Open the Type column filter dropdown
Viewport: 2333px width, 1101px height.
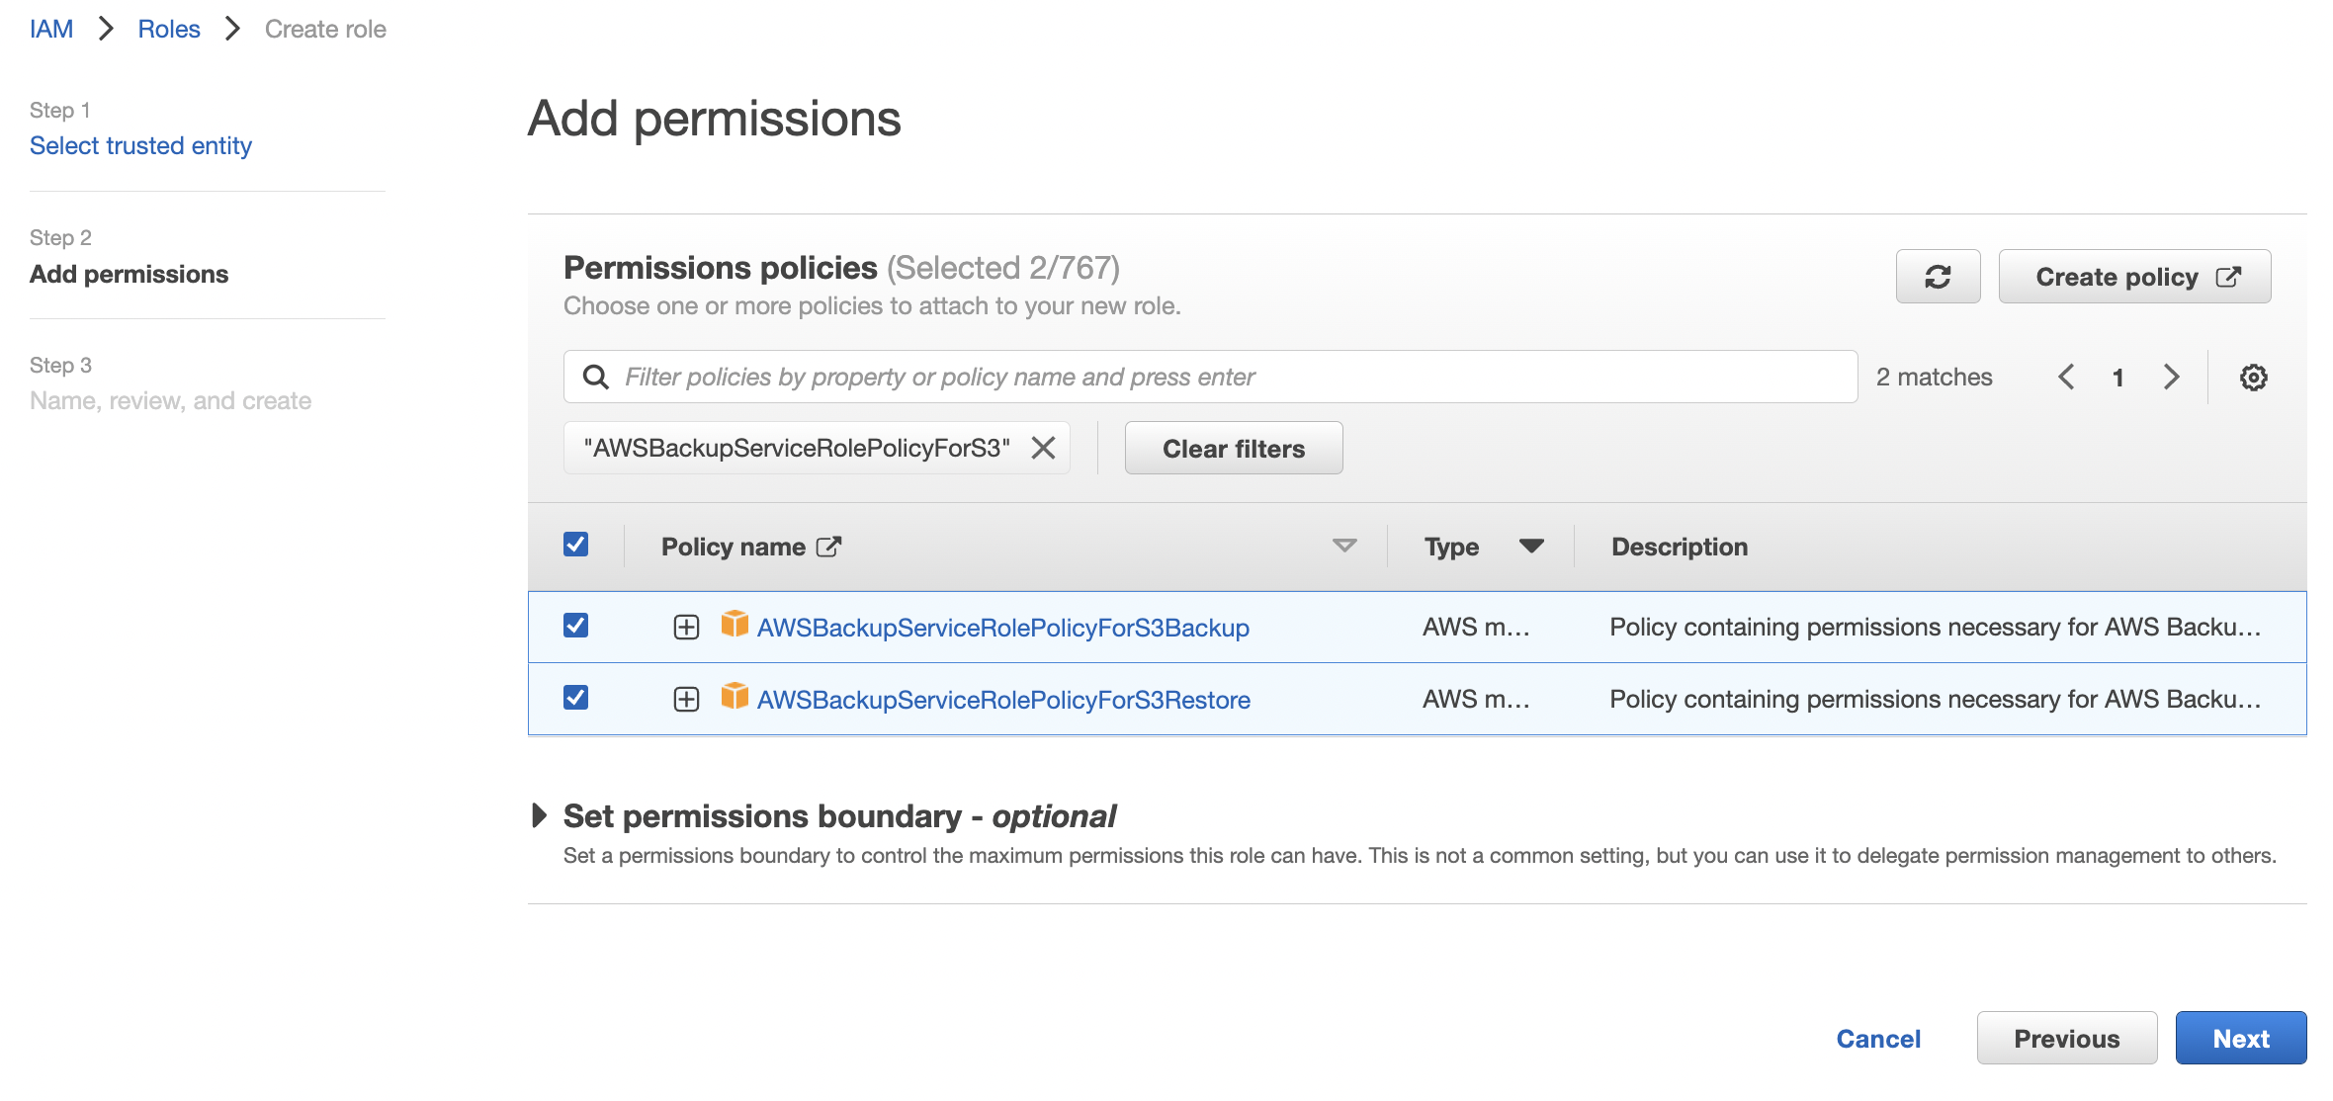tap(1530, 547)
